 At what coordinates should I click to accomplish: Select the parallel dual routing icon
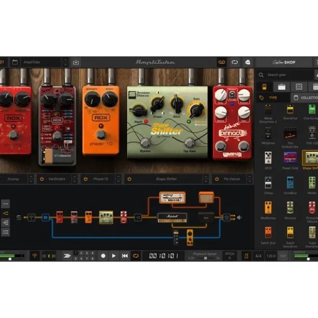5,232
